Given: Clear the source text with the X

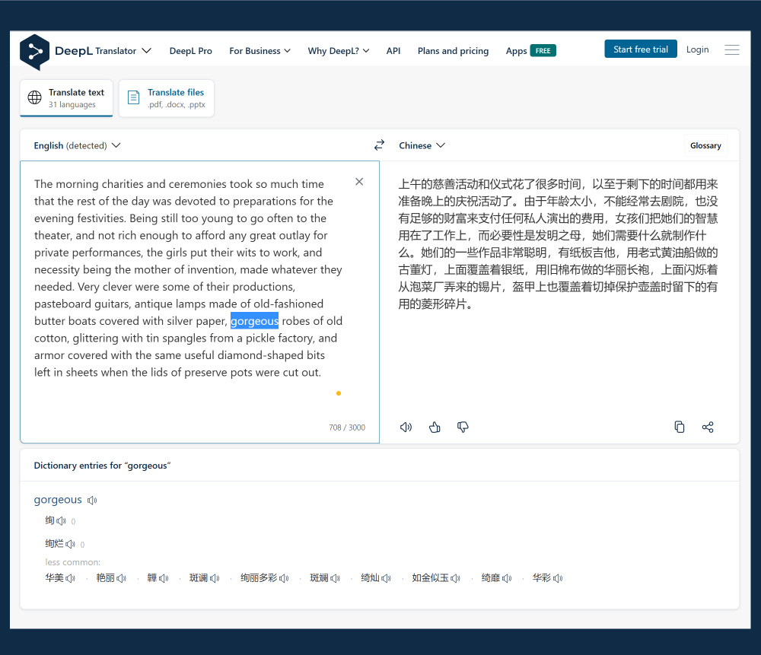Looking at the screenshot, I should 358,181.
